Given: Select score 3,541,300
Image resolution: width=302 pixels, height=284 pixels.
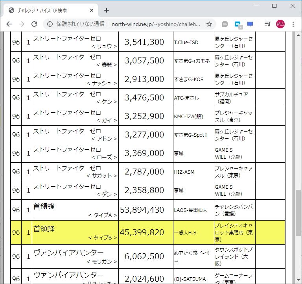Looking at the screenshot, I should 144,42.
